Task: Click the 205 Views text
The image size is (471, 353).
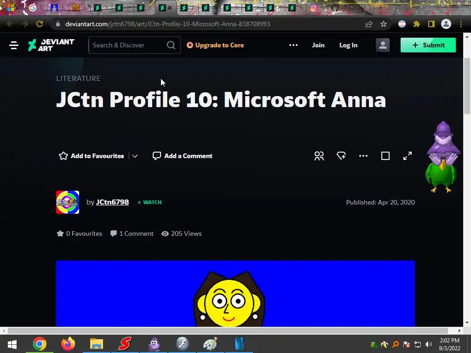Action: (181, 233)
